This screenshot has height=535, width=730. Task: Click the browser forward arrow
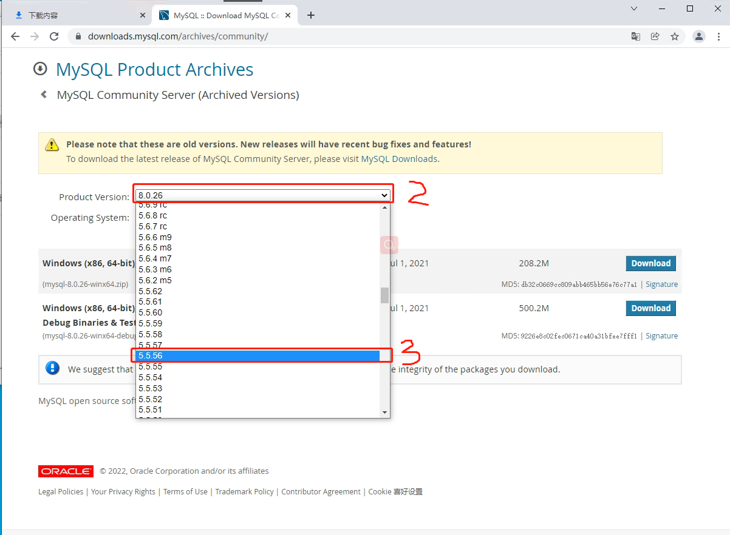[x=35, y=36]
